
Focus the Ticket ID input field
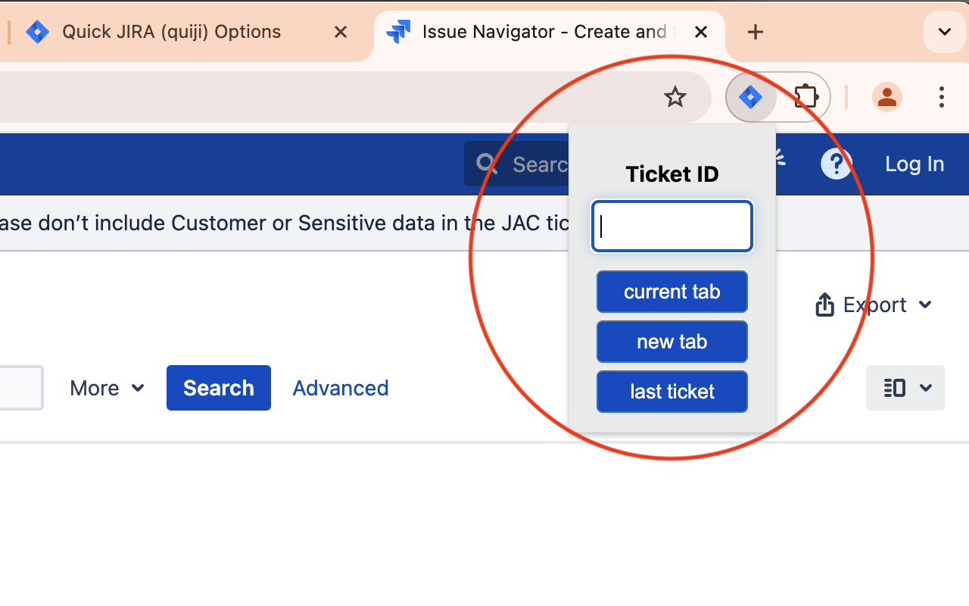[672, 226]
